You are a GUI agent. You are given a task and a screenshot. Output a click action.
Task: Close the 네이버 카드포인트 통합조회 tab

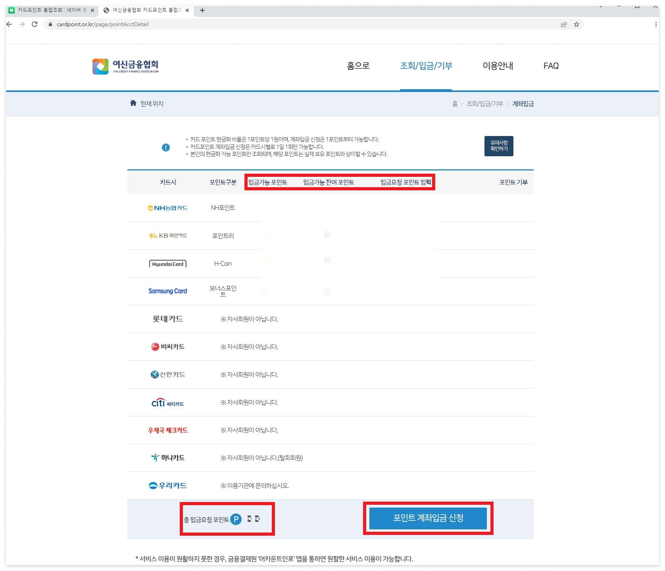(x=92, y=10)
